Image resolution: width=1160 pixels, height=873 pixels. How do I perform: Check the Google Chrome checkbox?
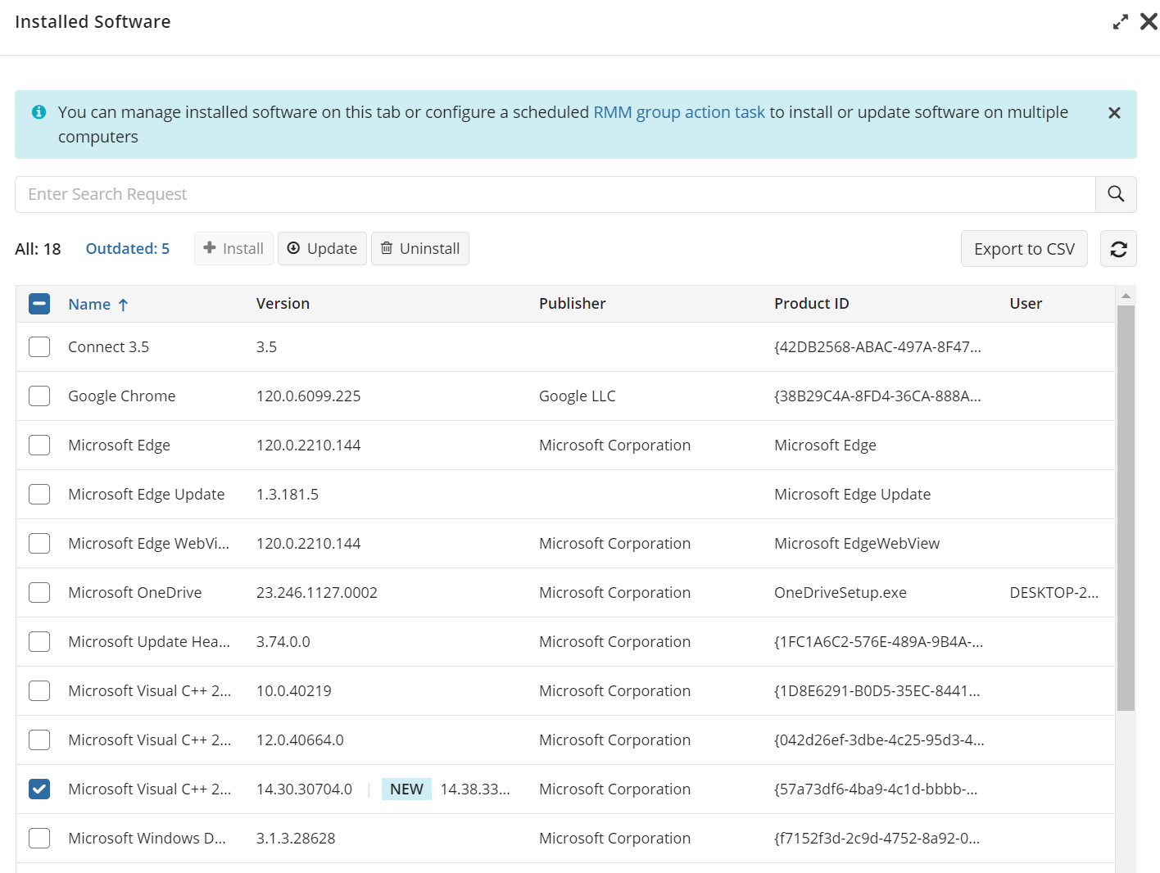[39, 396]
